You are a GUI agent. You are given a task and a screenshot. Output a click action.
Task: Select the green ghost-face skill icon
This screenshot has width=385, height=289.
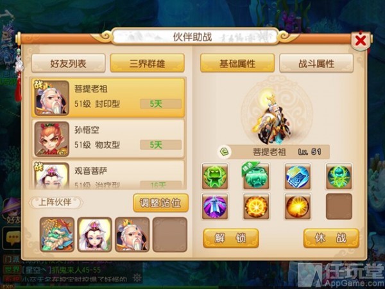[215, 176]
